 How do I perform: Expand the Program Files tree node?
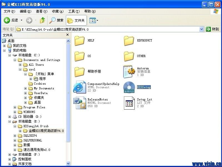click(x=15, y=107)
